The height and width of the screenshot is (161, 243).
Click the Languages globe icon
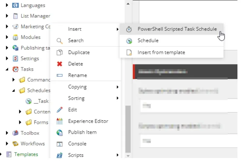[x=15, y=5]
